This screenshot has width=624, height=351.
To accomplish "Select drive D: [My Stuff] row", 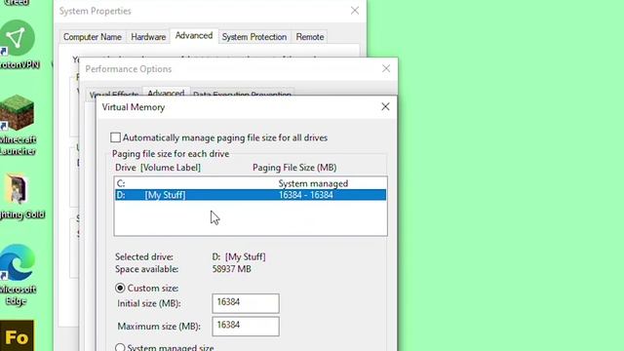I will coord(251,195).
